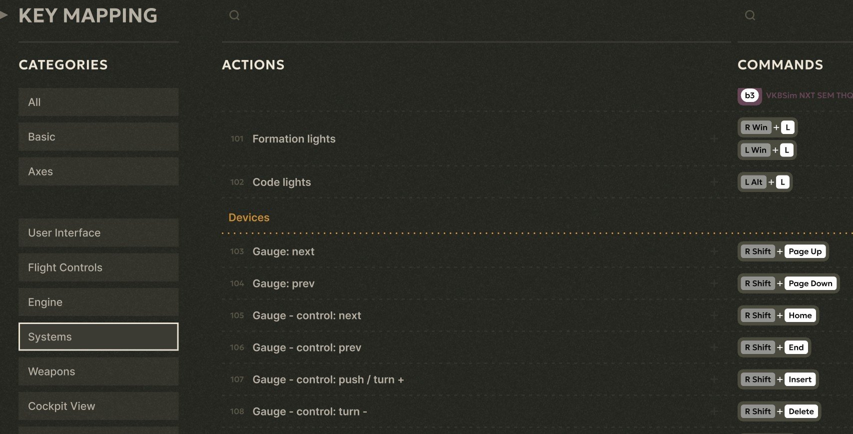
Task: Open the search icon above the Actions column
Action: point(234,15)
